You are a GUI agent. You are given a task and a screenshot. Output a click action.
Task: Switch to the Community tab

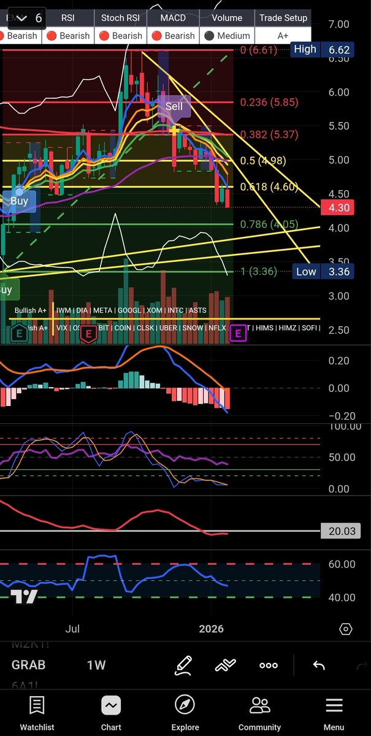259,713
